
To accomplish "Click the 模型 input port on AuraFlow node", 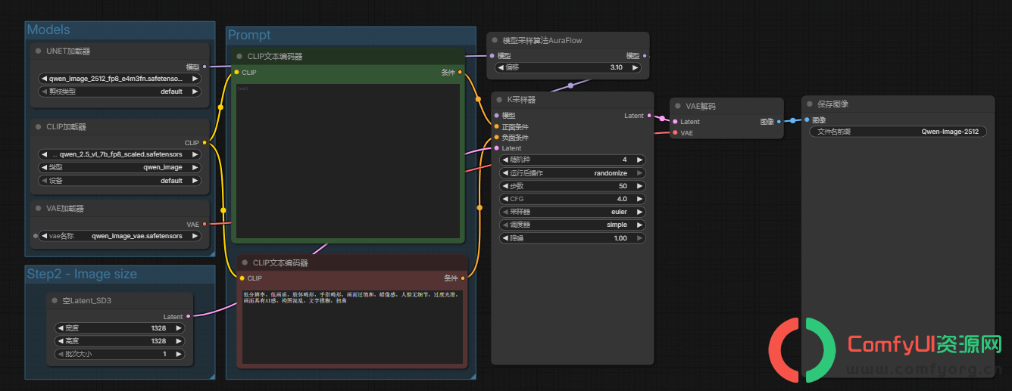I will 492,56.
